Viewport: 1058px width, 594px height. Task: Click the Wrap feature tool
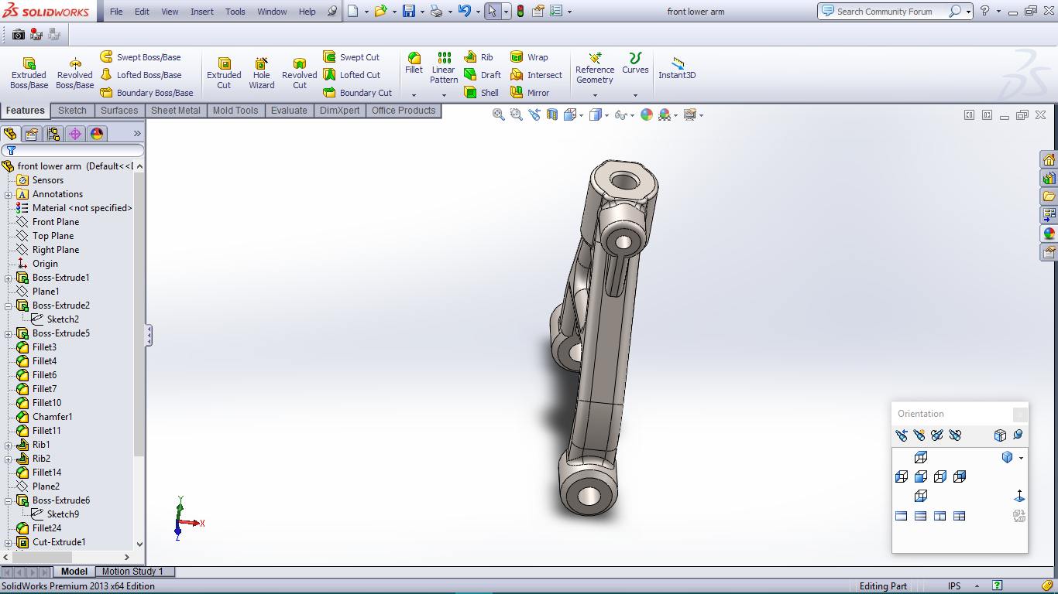point(529,57)
